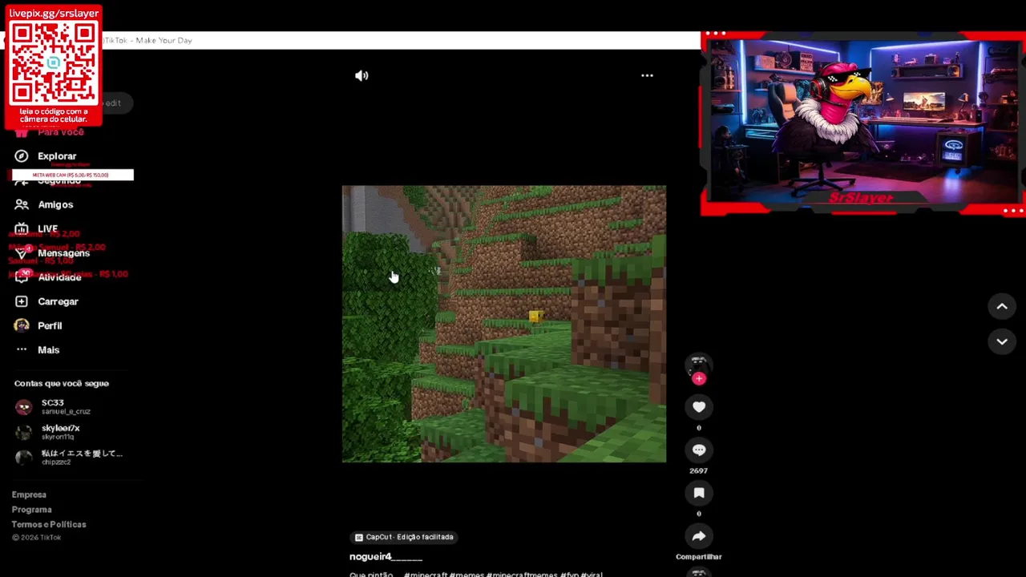Screen dimensions: 1026x577
Task: Like the video with the heart icon
Action: (699, 407)
